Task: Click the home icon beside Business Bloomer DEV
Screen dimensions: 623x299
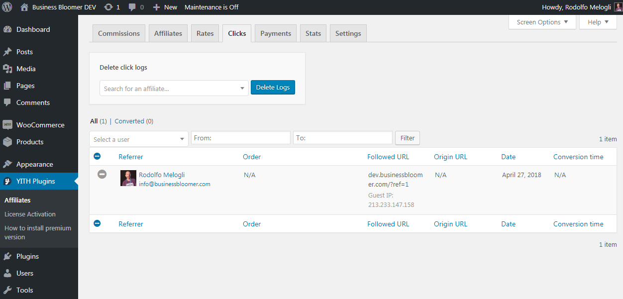Action: [24, 7]
